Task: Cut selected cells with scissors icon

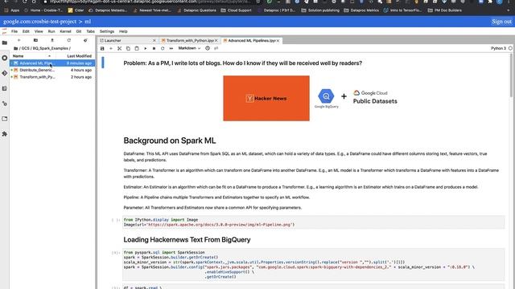Action: tap(120, 48)
